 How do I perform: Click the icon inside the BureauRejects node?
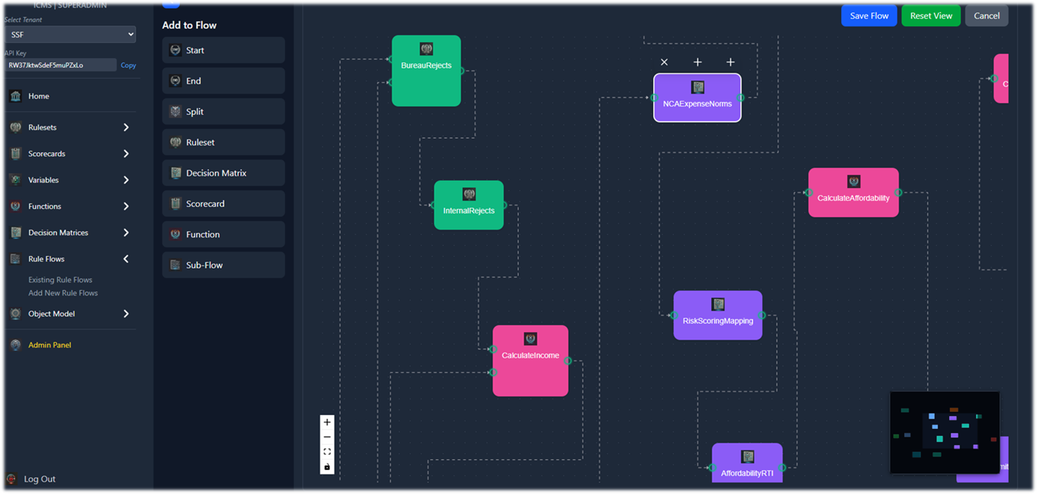pyautogui.click(x=426, y=49)
